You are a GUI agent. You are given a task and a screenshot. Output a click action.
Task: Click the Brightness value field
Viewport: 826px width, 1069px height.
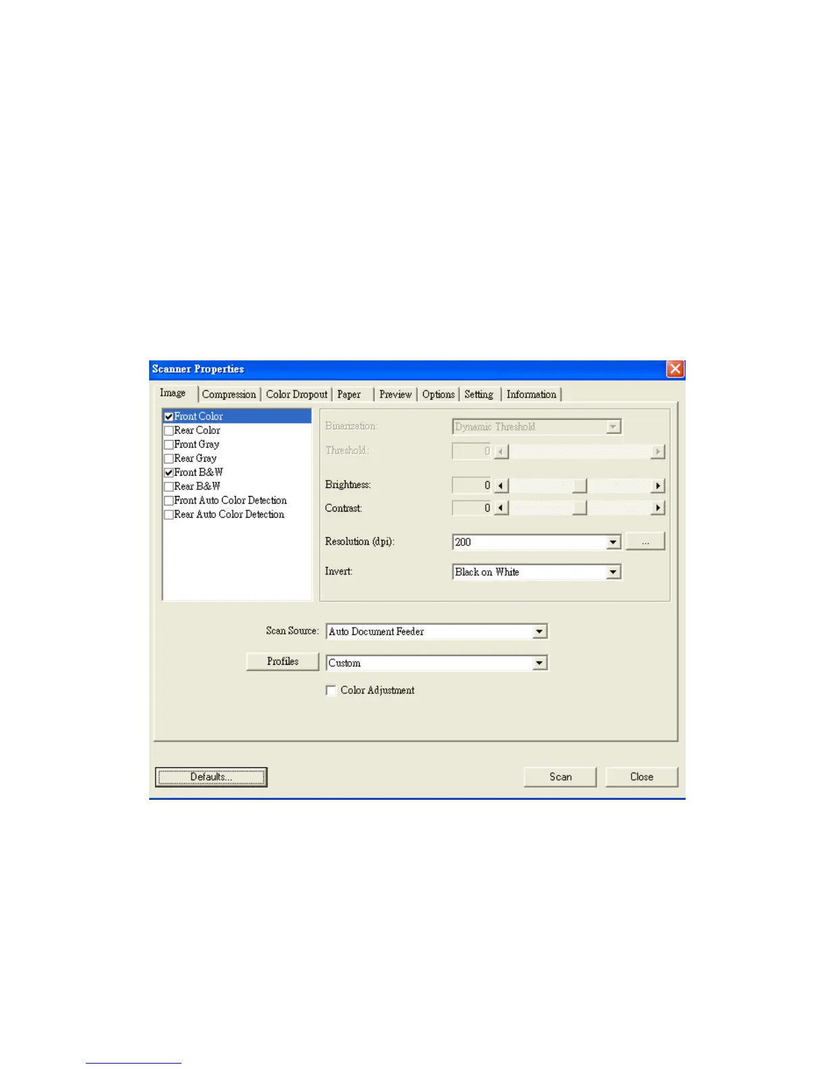[472, 486]
